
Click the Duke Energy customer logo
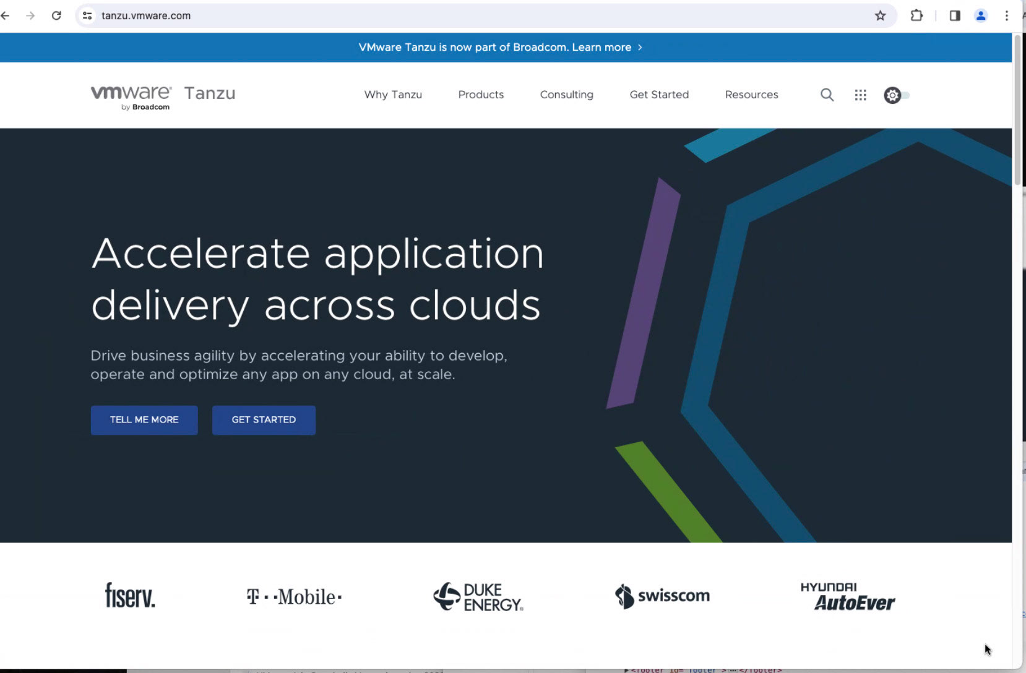tap(478, 597)
